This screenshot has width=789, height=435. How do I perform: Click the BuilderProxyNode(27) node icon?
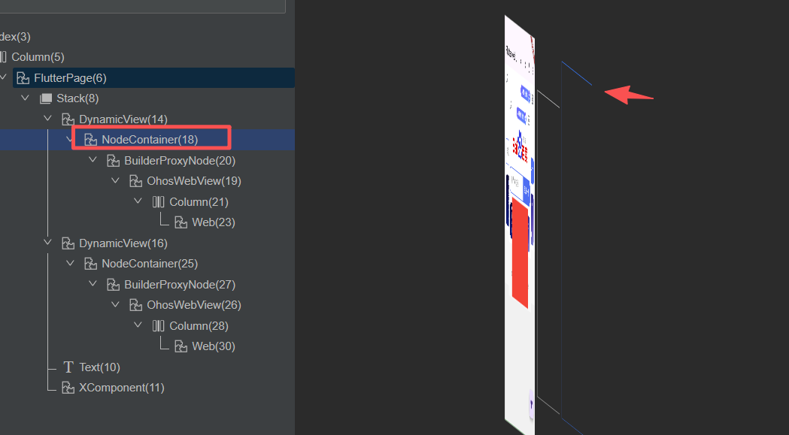113,285
